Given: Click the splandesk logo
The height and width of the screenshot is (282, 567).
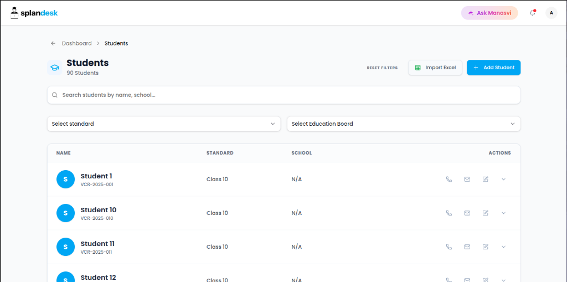Looking at the screenshot, I should point(34,13).
